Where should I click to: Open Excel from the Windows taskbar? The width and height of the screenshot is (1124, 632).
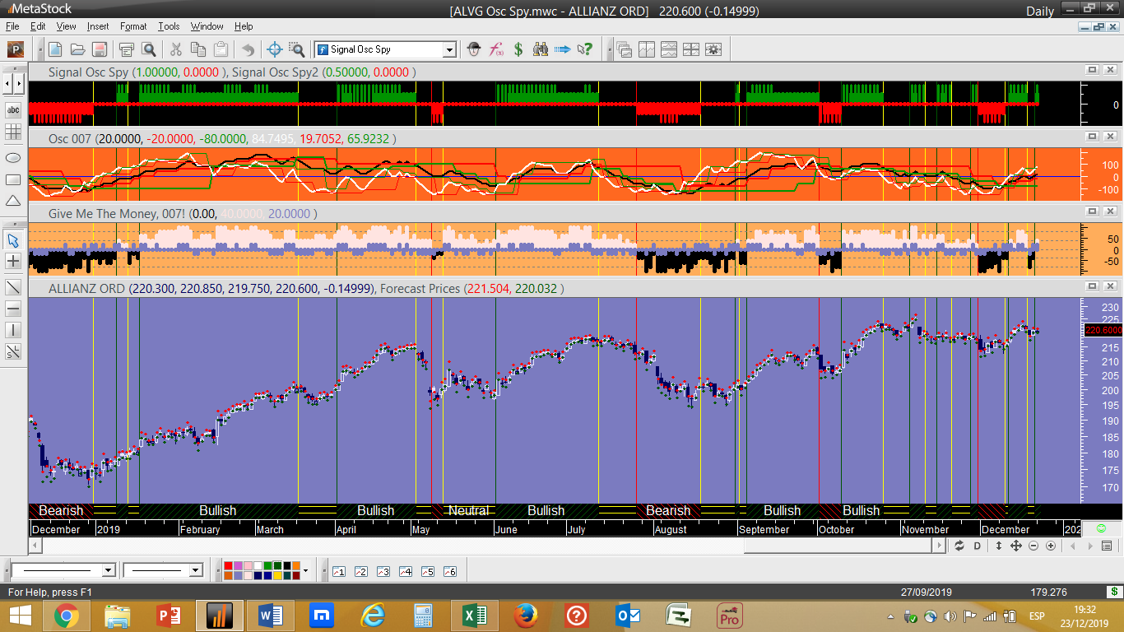(x=473, y=615)
